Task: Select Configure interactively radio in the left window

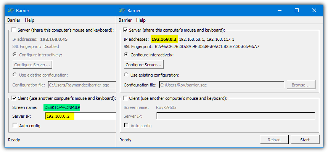Action: (14, 54)
